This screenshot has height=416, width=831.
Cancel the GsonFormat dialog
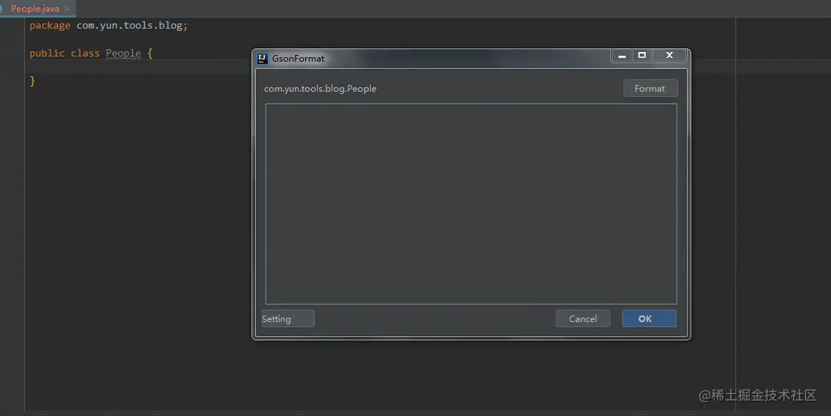(583, 318)
